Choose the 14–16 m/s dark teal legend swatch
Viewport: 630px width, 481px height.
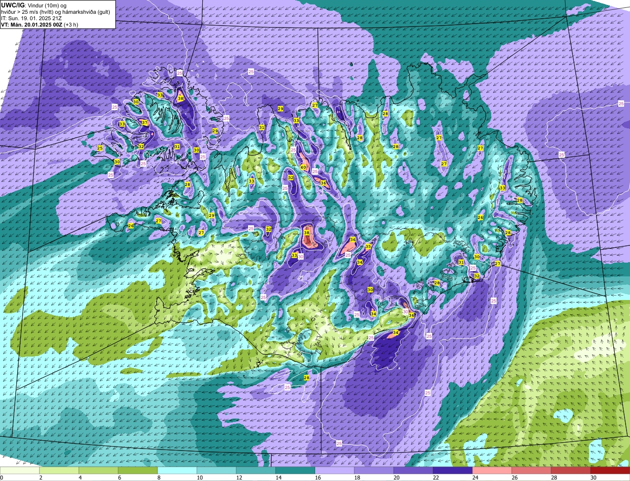[x=295, y=471]
